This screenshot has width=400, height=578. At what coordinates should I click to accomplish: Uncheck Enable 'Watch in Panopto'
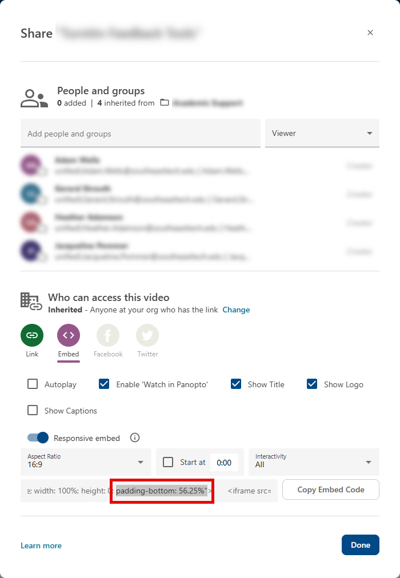[x=104, y=384]
